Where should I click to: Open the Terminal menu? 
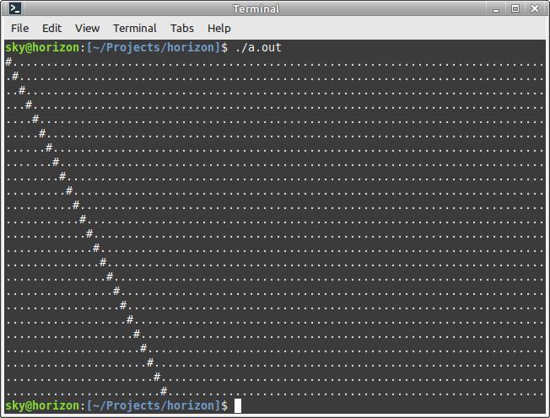[135, 28]
